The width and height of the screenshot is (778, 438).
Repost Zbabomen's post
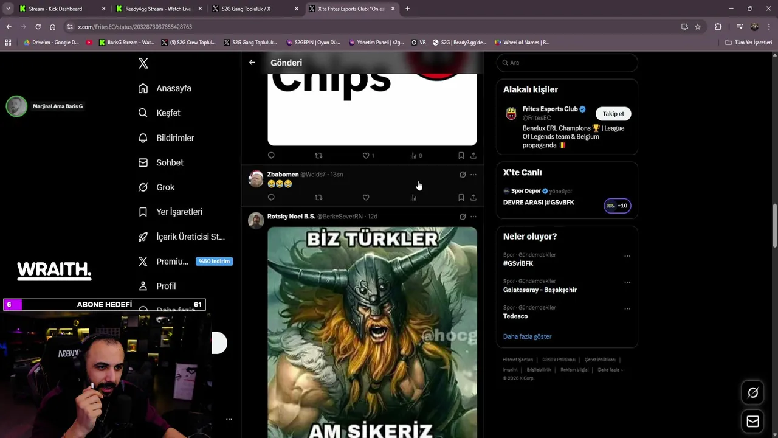coord(318,198)
